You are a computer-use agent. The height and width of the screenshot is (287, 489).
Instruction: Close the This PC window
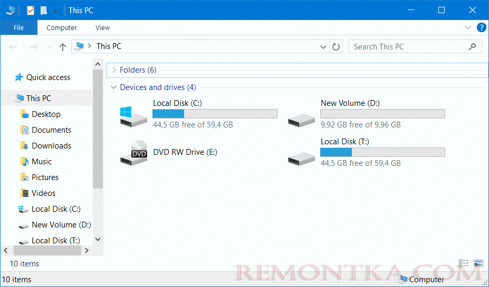[x=472, y=10]
